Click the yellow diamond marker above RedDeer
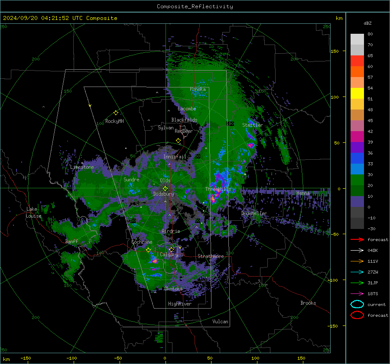Viewport: 390px width, 364px height. pyautogui.click(x=179, y=141)
